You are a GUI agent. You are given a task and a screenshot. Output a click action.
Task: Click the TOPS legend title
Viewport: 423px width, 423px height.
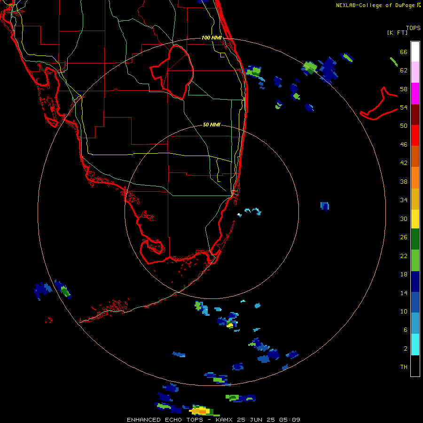(x=413, y=28)
